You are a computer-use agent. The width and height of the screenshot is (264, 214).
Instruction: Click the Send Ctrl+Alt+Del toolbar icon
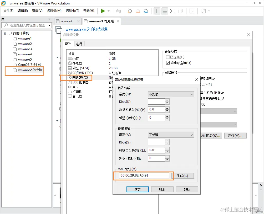119,11
